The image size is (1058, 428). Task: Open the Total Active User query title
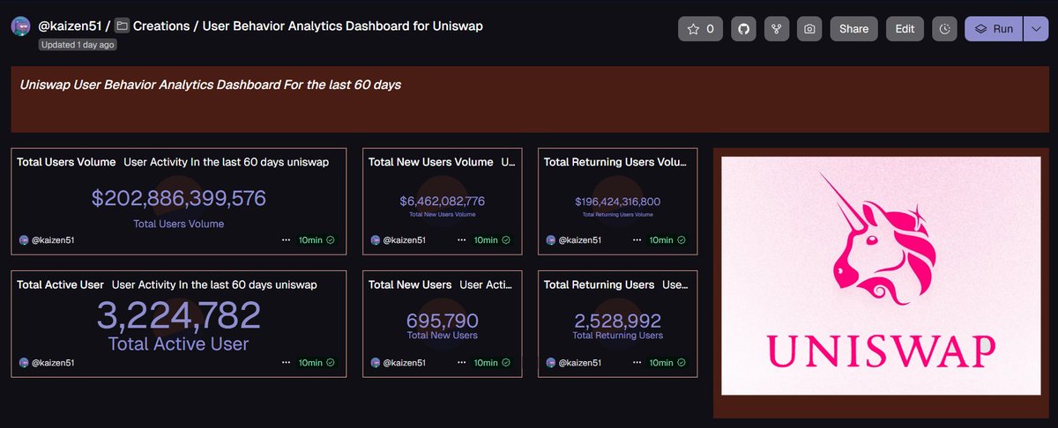(61, 284)
